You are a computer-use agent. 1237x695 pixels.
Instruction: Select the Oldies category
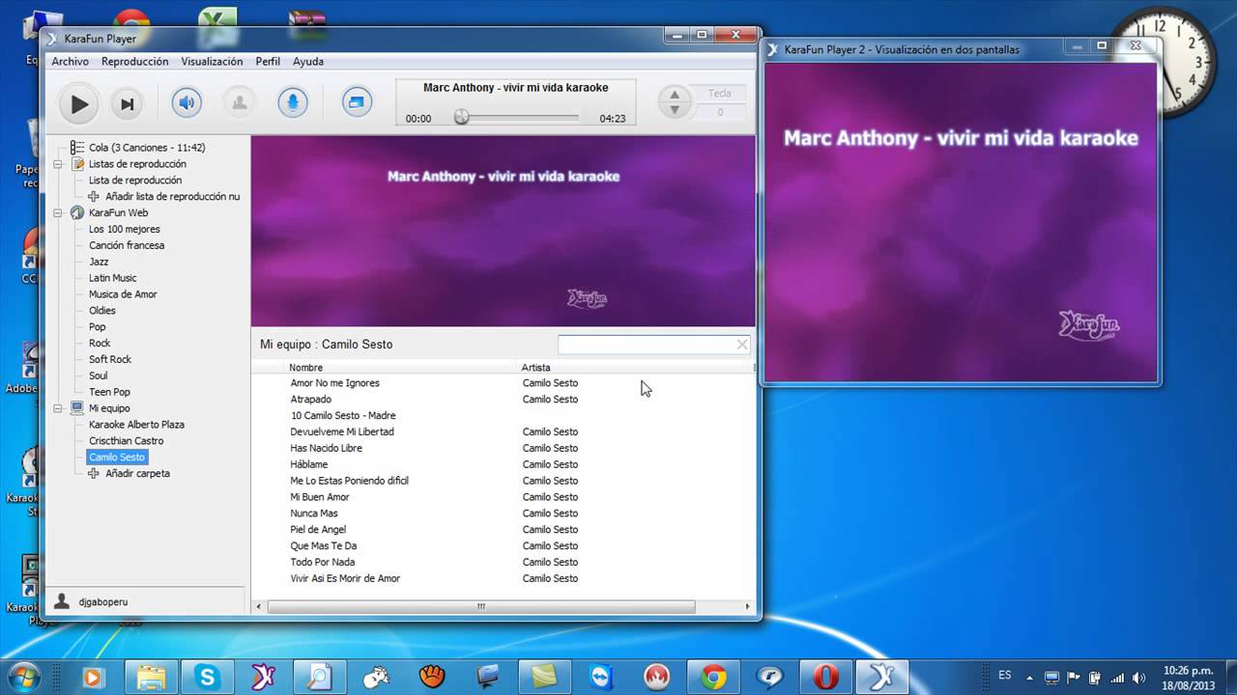point(102,311)
